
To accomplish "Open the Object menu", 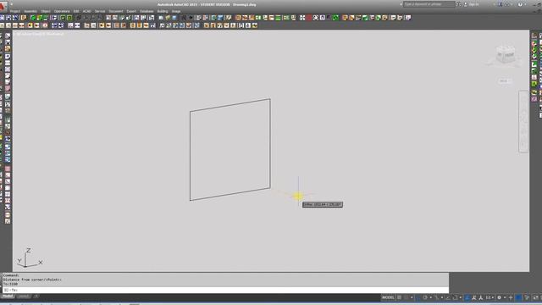I will [46, 11].
